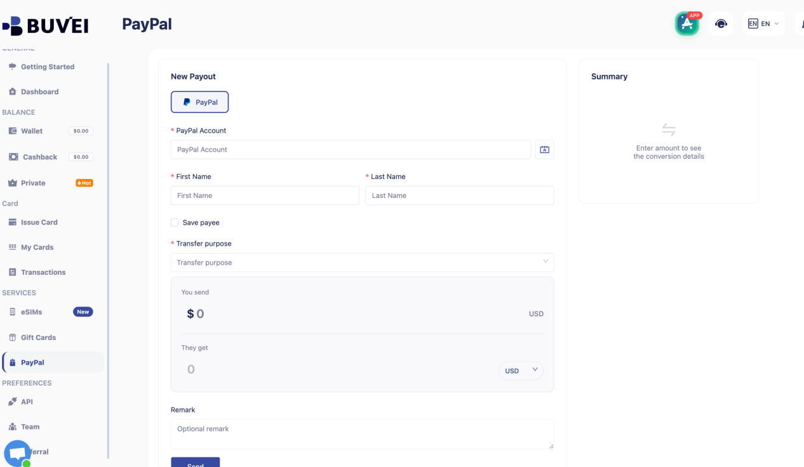Click the API plug icon

12,402
